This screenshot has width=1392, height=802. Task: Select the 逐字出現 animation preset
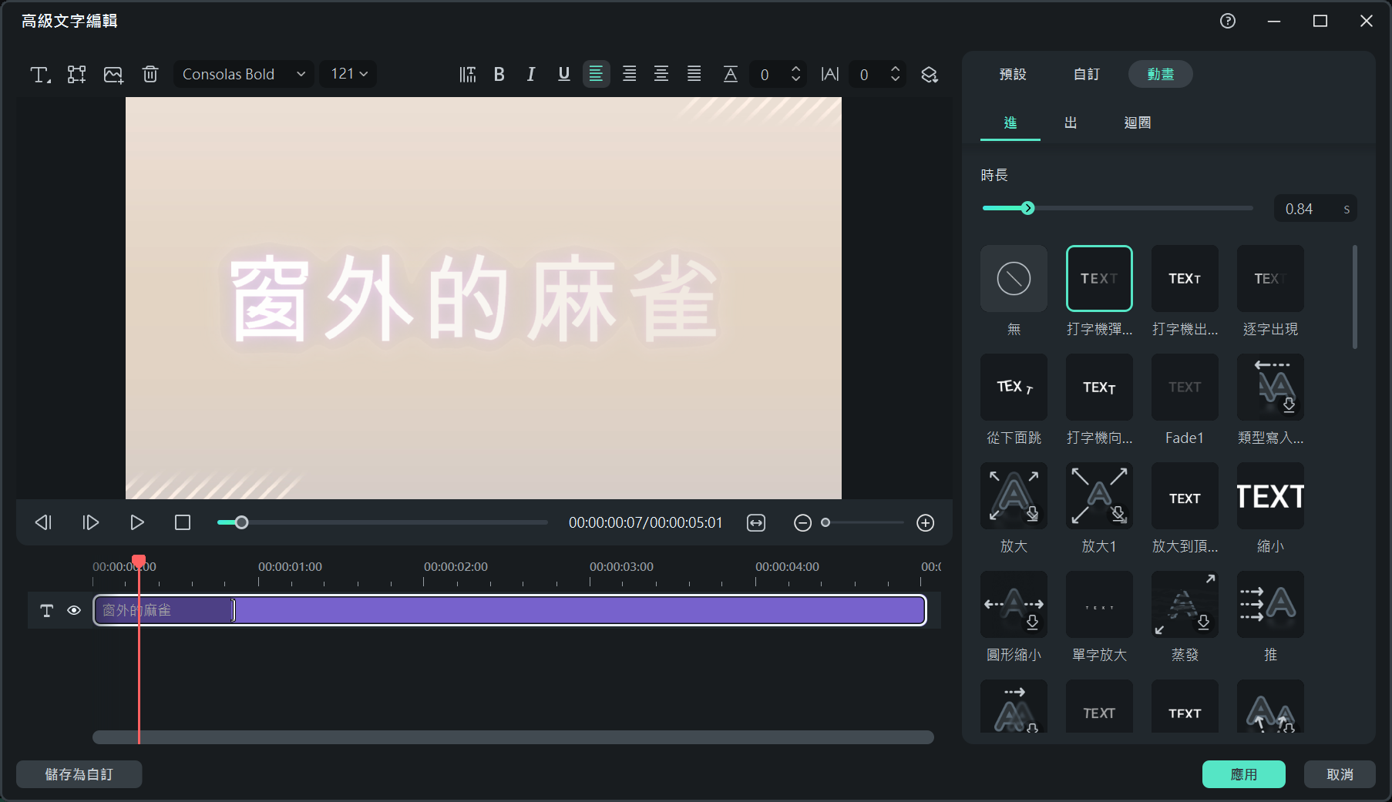point(1270,278)
